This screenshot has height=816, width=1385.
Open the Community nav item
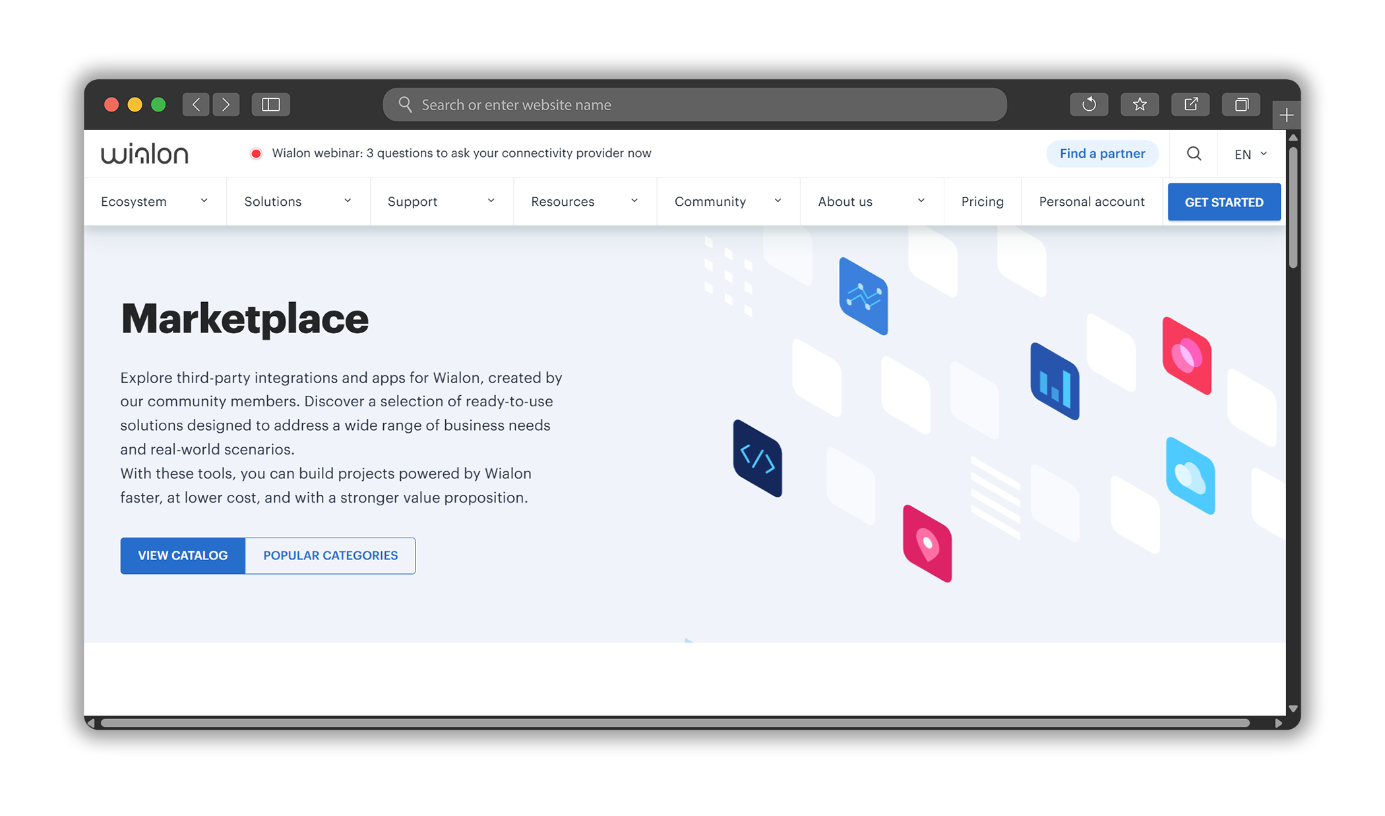coord(710,202)
